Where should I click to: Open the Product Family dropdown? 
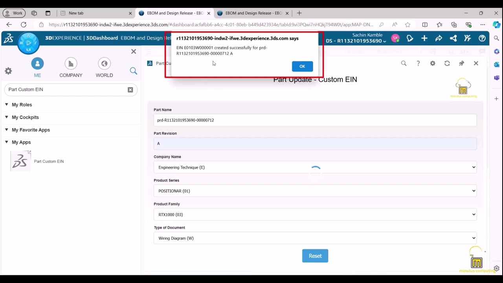(315, 214)
